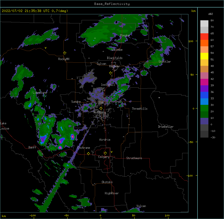Click the RedDeer label
224x219 pixels.
click(114, 66)
